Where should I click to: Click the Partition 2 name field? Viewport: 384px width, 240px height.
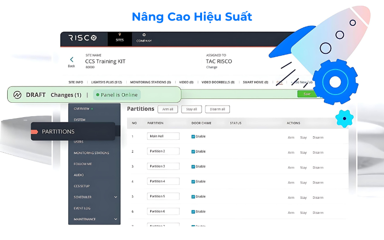(163, 151)
